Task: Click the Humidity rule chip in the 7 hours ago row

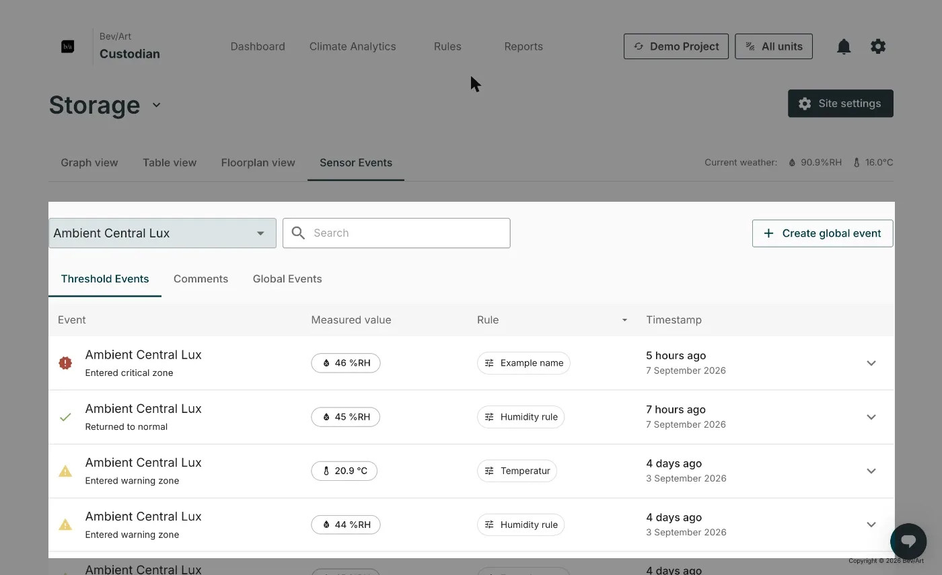Action: tap(521, 417)
